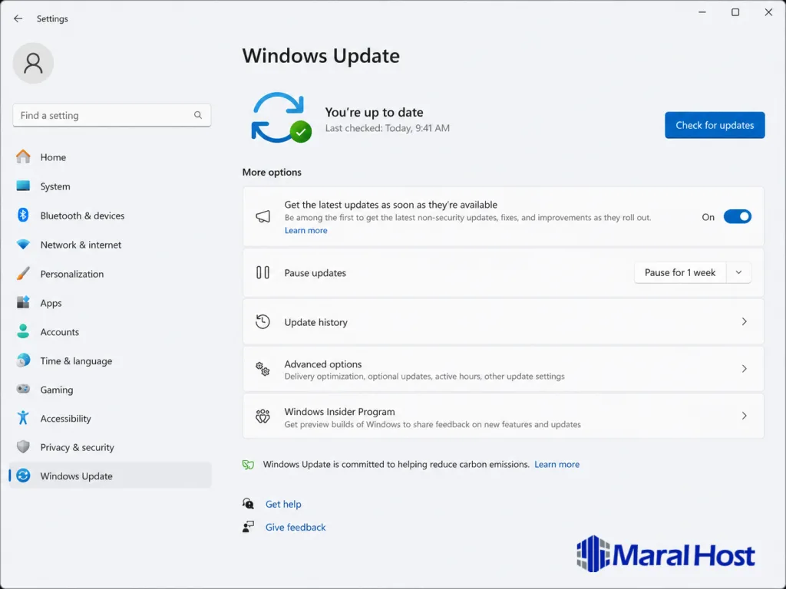Open Learn more under latest updates
Viewport: 786px width, 589px height.
click(305, 230)
